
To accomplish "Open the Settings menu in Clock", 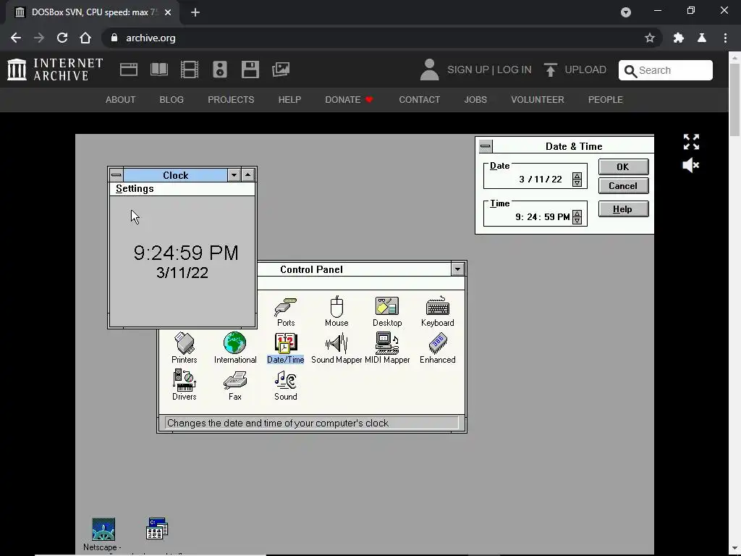I will tap(135, 189).
